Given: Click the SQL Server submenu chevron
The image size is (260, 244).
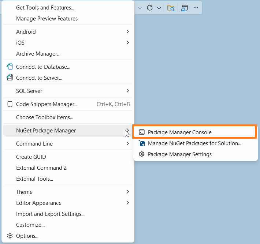Looking at the screenshot, I should point(128,91).
